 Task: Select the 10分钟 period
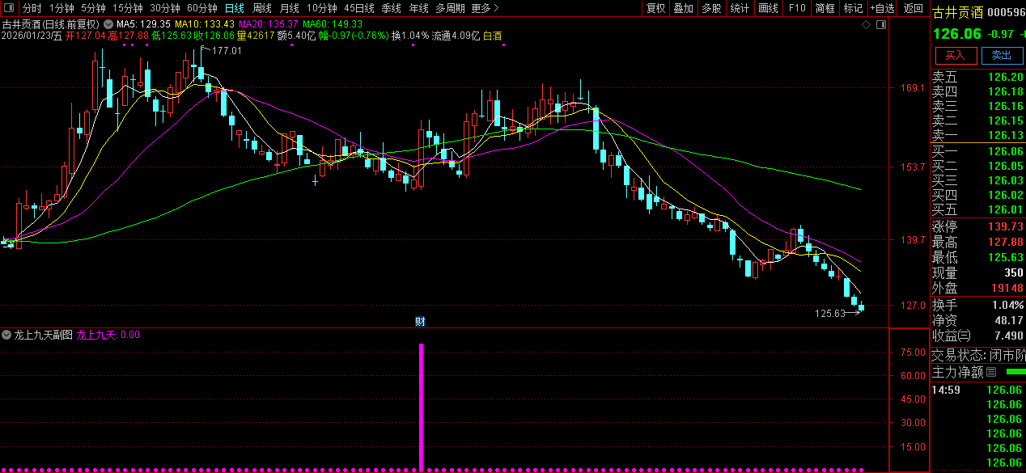pyautogui.click(x=321, y=8)
